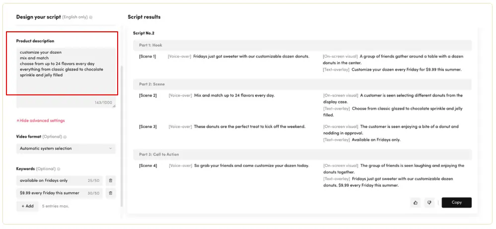Click the left panel scrollbar

[121, 134]
